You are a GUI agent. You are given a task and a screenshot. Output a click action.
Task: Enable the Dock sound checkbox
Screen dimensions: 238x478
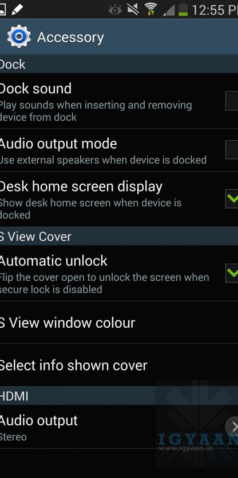(232, 101)
